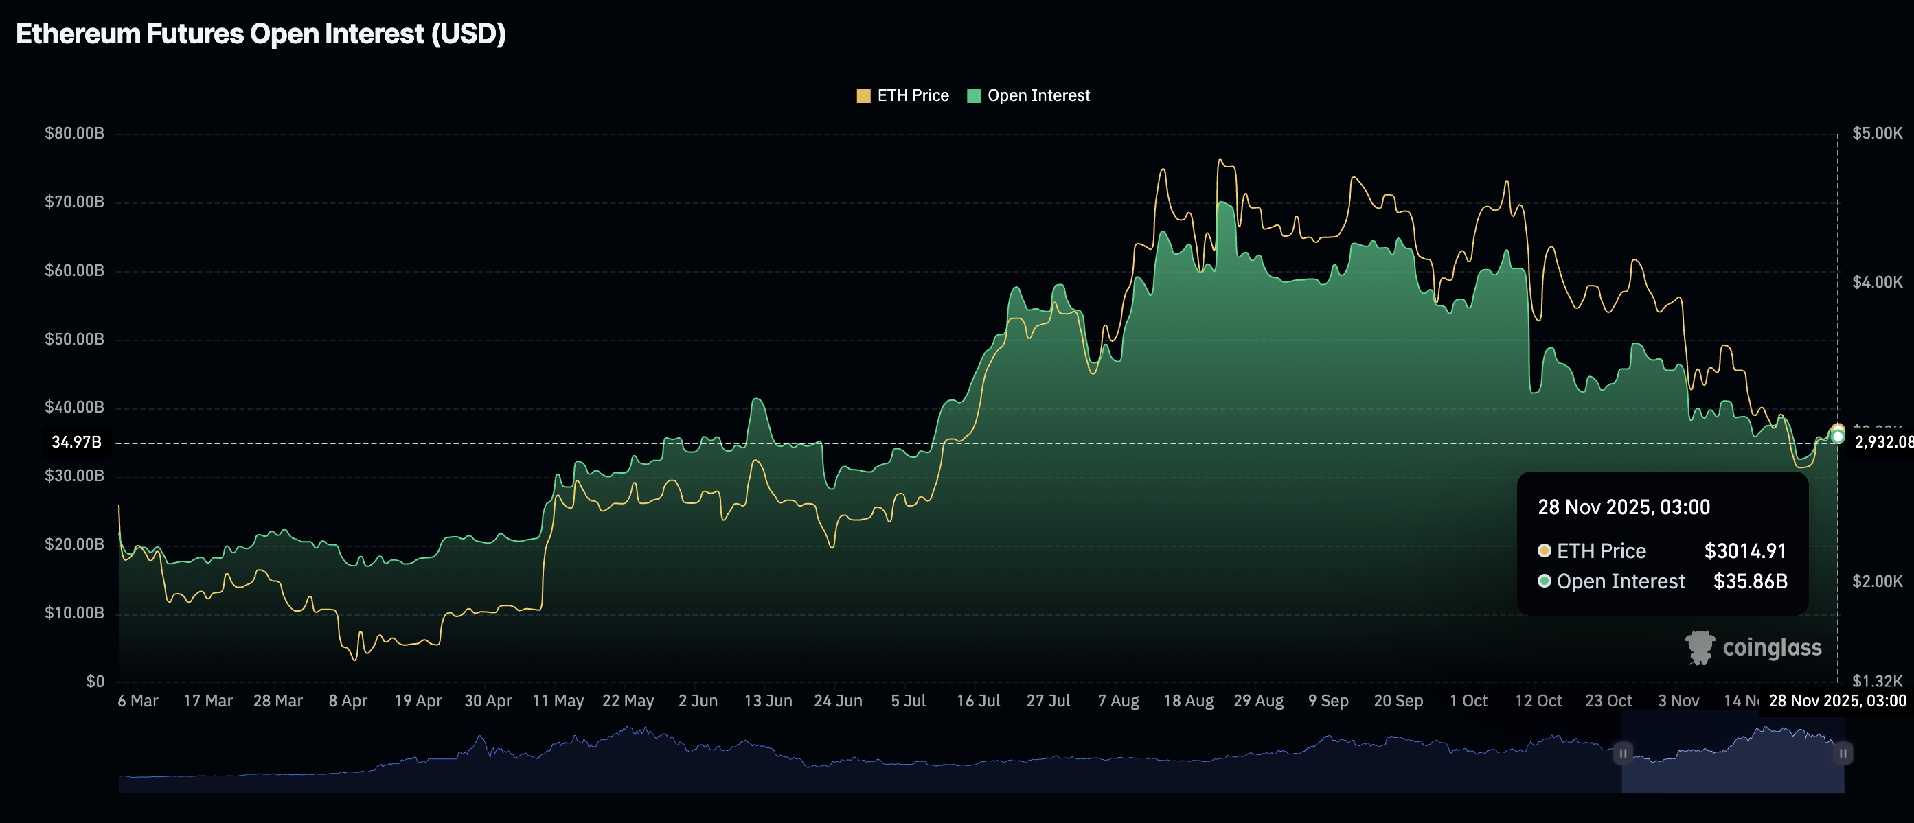Select the yellow ETH Price data point marker
The height and width of the screenshot is (823, 1914).
(x=1838, y=429)
